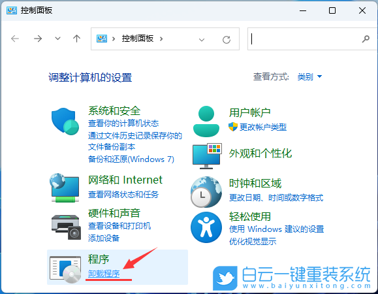The height and width of the screenshot is (294, 378).
Task: Click 控制面板 breadcrumb in address bar
Action: point(137,39)
